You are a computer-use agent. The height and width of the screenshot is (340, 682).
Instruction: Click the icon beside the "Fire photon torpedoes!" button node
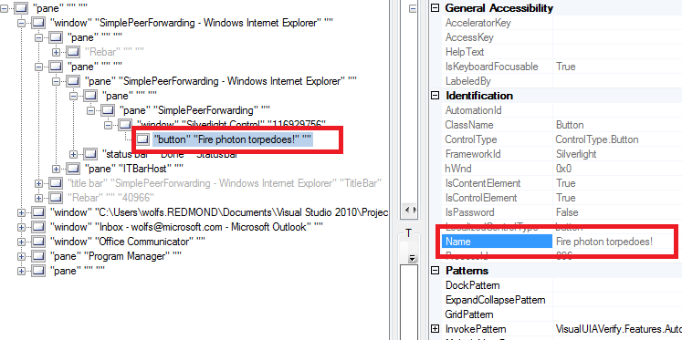pos(142,139)
